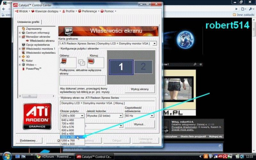This screenshot has width=256, height=160.
Task: Click the tree panel horizontal scrollbar
Action: [x=37, y=96]
